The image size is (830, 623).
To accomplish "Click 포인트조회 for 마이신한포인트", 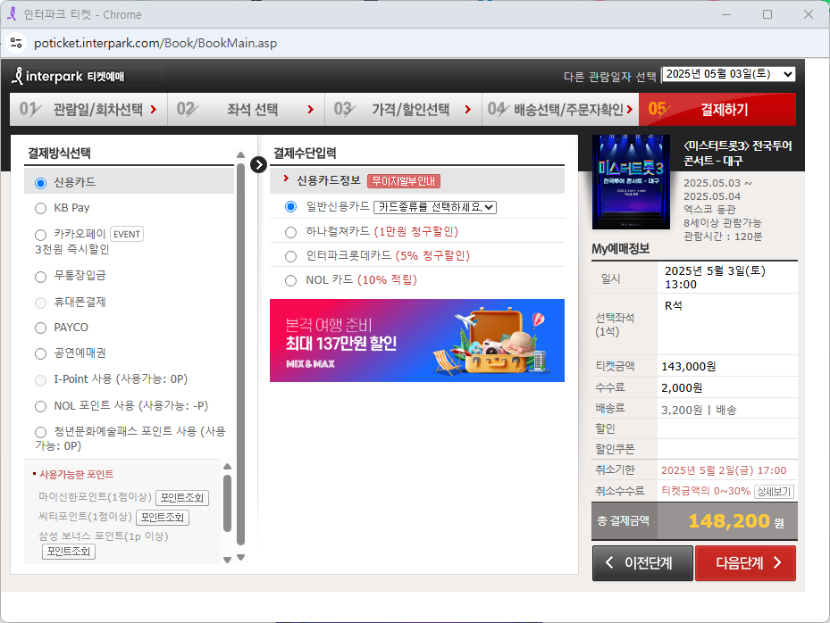I will pos(182,498).
